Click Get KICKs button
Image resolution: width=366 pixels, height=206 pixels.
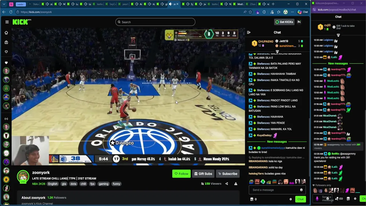coord(284,22)
